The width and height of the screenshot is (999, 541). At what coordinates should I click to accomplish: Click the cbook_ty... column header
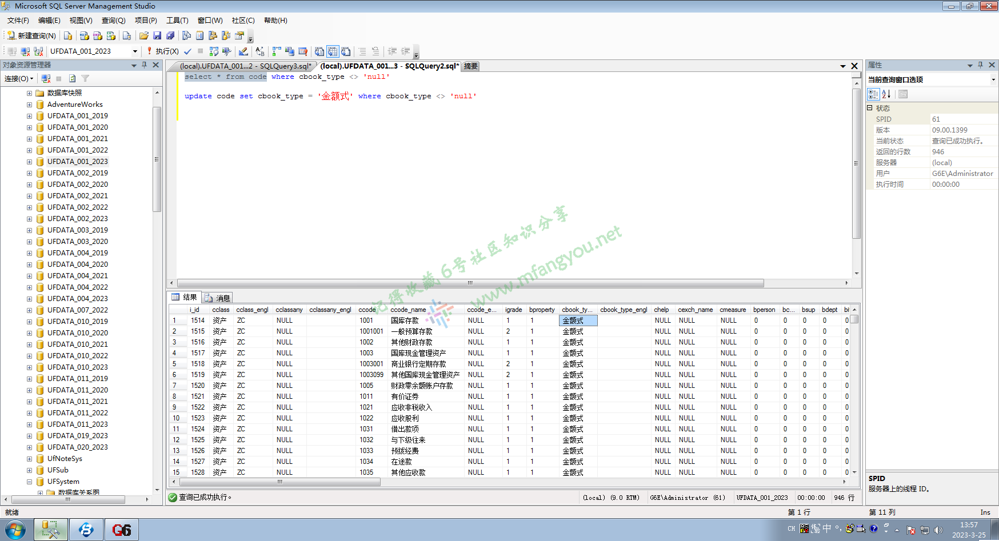point(577,310)
